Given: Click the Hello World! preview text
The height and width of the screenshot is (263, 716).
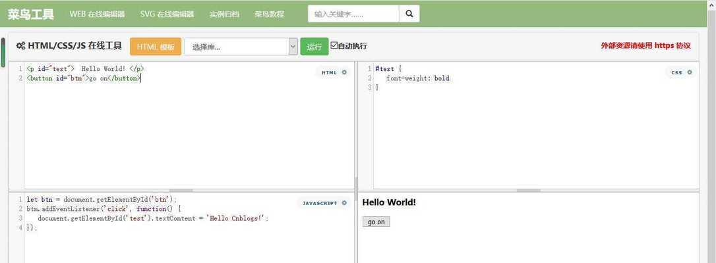Looking at the screenshot, I should pos(389,203).
